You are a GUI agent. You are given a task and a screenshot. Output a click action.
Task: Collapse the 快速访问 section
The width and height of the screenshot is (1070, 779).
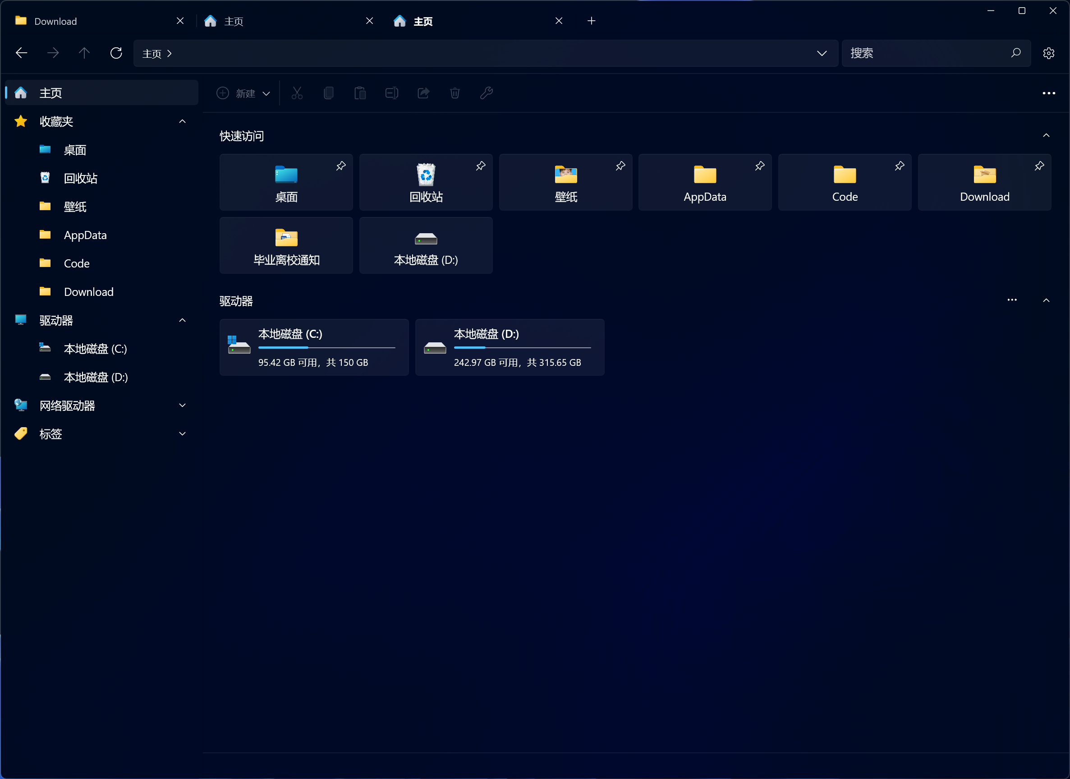coord(1046,135)
